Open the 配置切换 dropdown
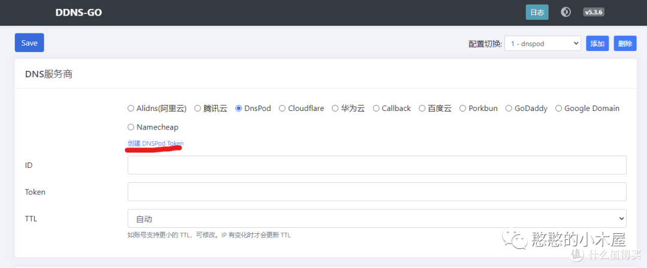Screen dimensions: 647x268 [x=543, y=43]
